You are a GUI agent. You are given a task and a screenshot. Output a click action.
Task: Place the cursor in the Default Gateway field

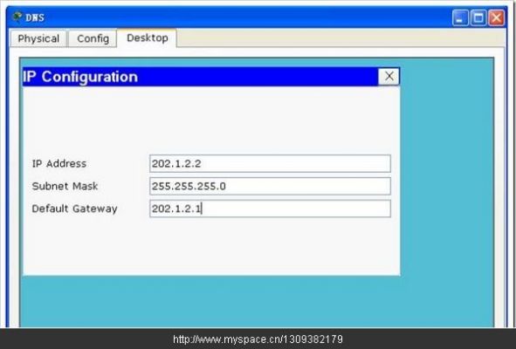click(270, 209)
